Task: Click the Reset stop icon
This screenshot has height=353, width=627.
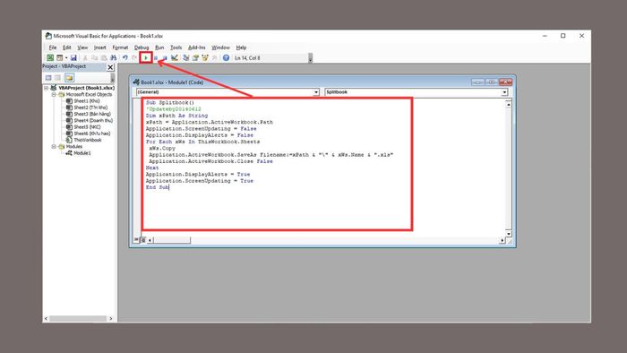Action: click(164, 58)
